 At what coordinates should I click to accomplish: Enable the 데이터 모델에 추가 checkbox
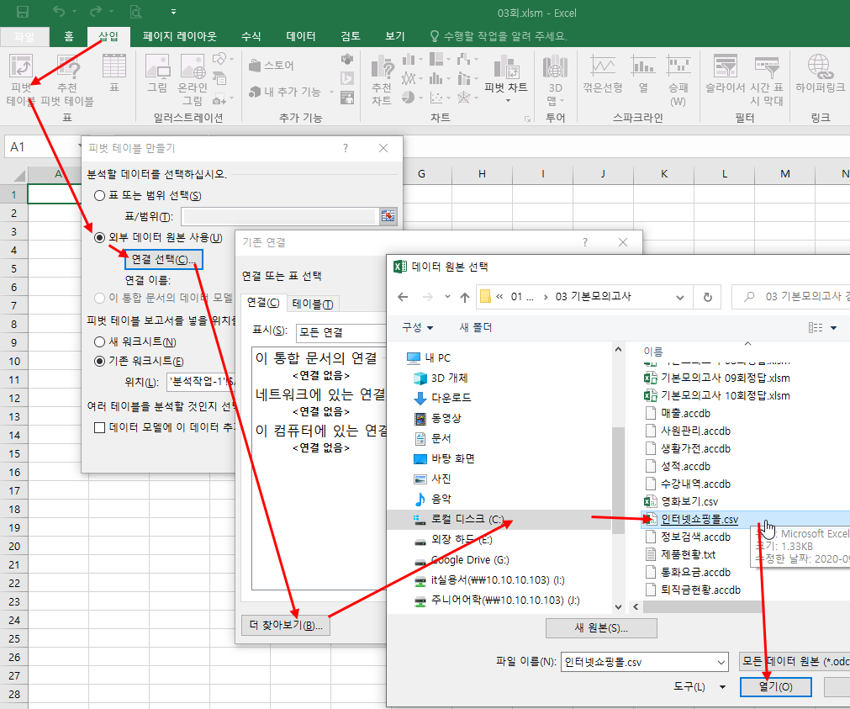99,427
